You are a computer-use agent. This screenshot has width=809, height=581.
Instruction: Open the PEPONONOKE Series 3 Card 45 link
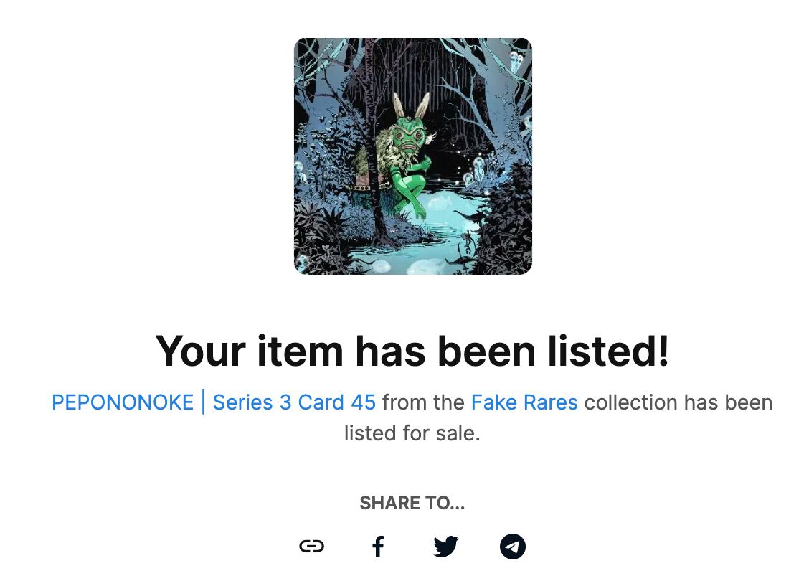(214, 402)
